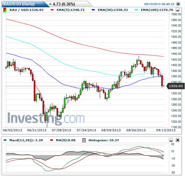Click the XAU / USD:1326.93 legend label
Image resolution: width=185 pixels, height=176 pixels.
(x=26, y=10)
